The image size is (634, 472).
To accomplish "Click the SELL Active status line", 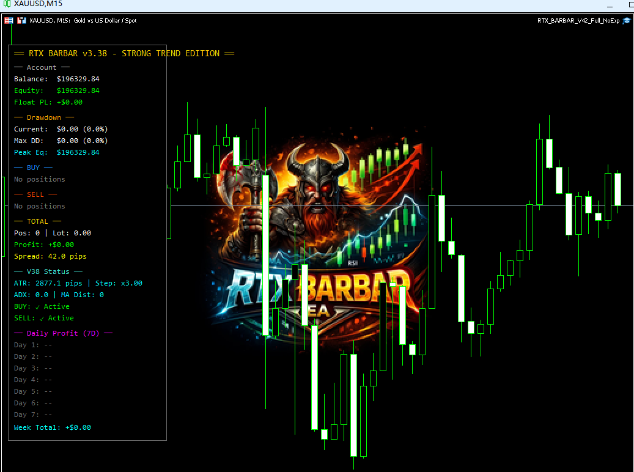I will [43, 318].
